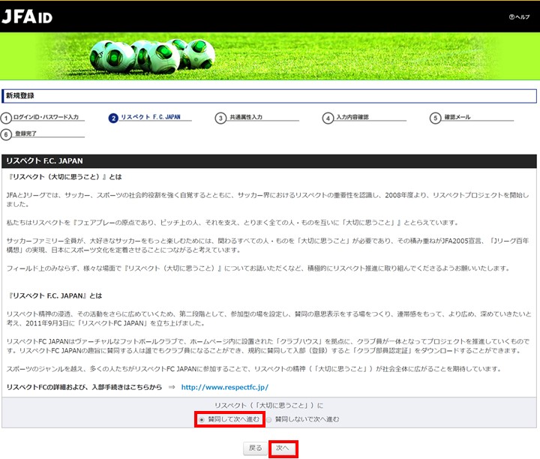Click the paragraph starting 私たちはリスペクトを

click(x=232, y=223)
